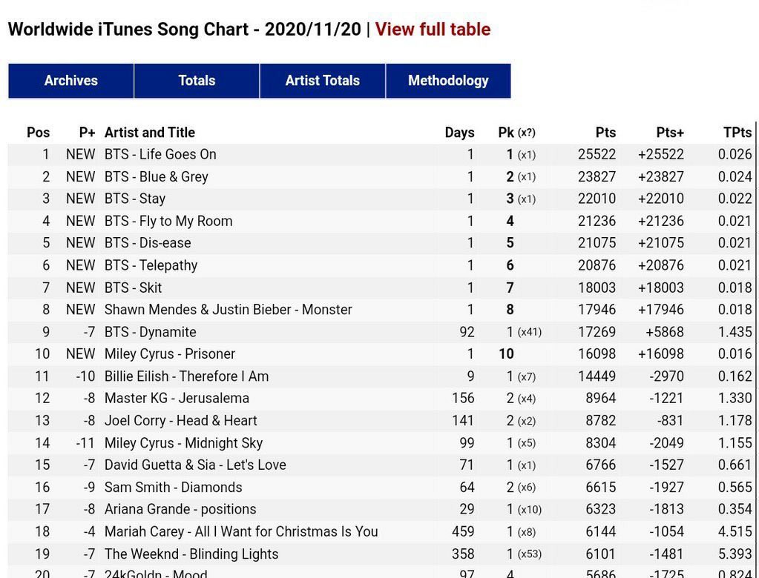Switch to the Totals tab
759x578 pixels.
[197, 81]
